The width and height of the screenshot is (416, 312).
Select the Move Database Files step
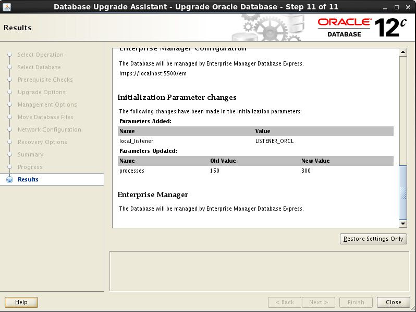45,117
